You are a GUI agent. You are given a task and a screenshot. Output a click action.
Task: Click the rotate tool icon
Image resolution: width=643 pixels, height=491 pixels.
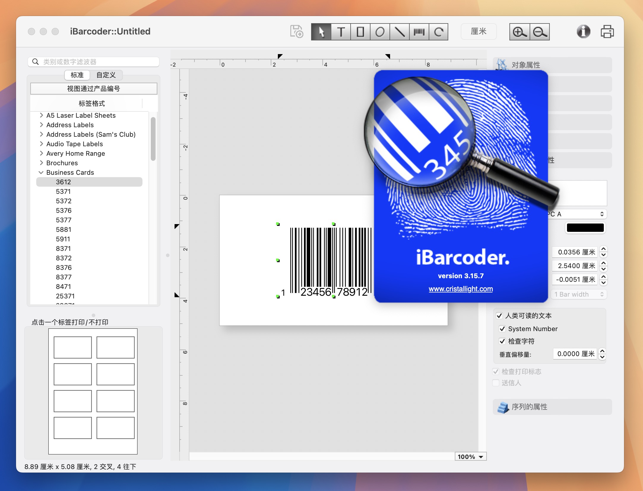coord(438,32)
